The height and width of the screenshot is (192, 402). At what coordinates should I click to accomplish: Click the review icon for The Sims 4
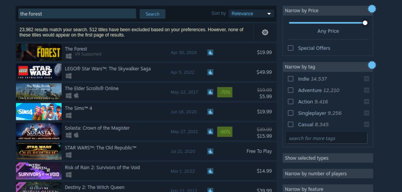coord(210,112)
